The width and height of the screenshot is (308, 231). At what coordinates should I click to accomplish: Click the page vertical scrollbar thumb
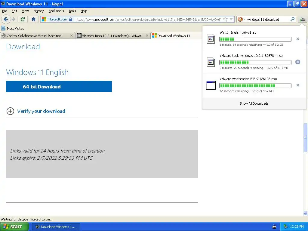[305, 137]
